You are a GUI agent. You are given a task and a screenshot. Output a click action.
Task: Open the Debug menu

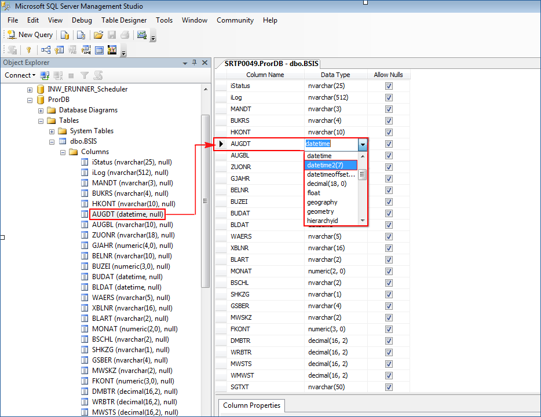[82, 20]
